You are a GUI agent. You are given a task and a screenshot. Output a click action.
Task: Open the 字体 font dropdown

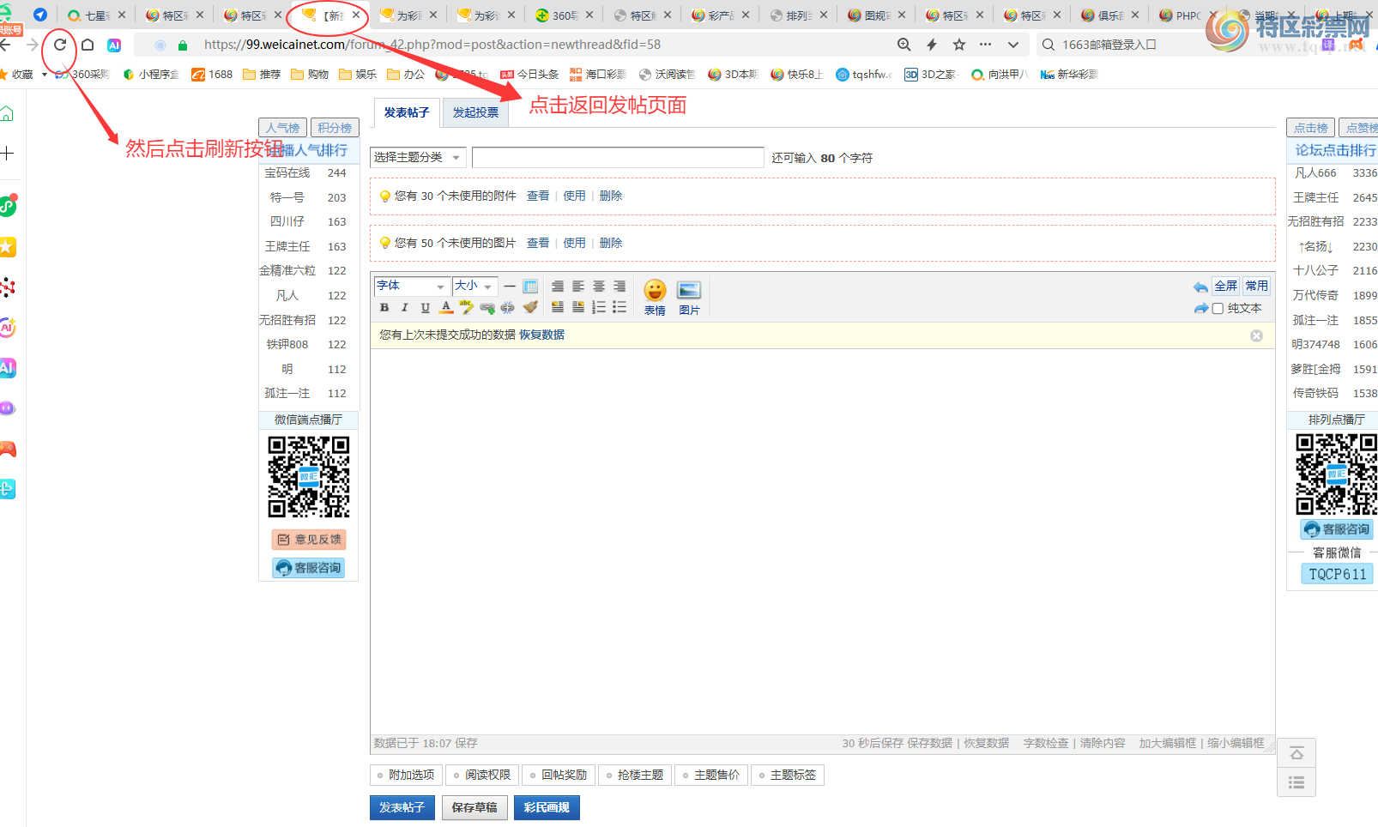(x=410, y=286)
